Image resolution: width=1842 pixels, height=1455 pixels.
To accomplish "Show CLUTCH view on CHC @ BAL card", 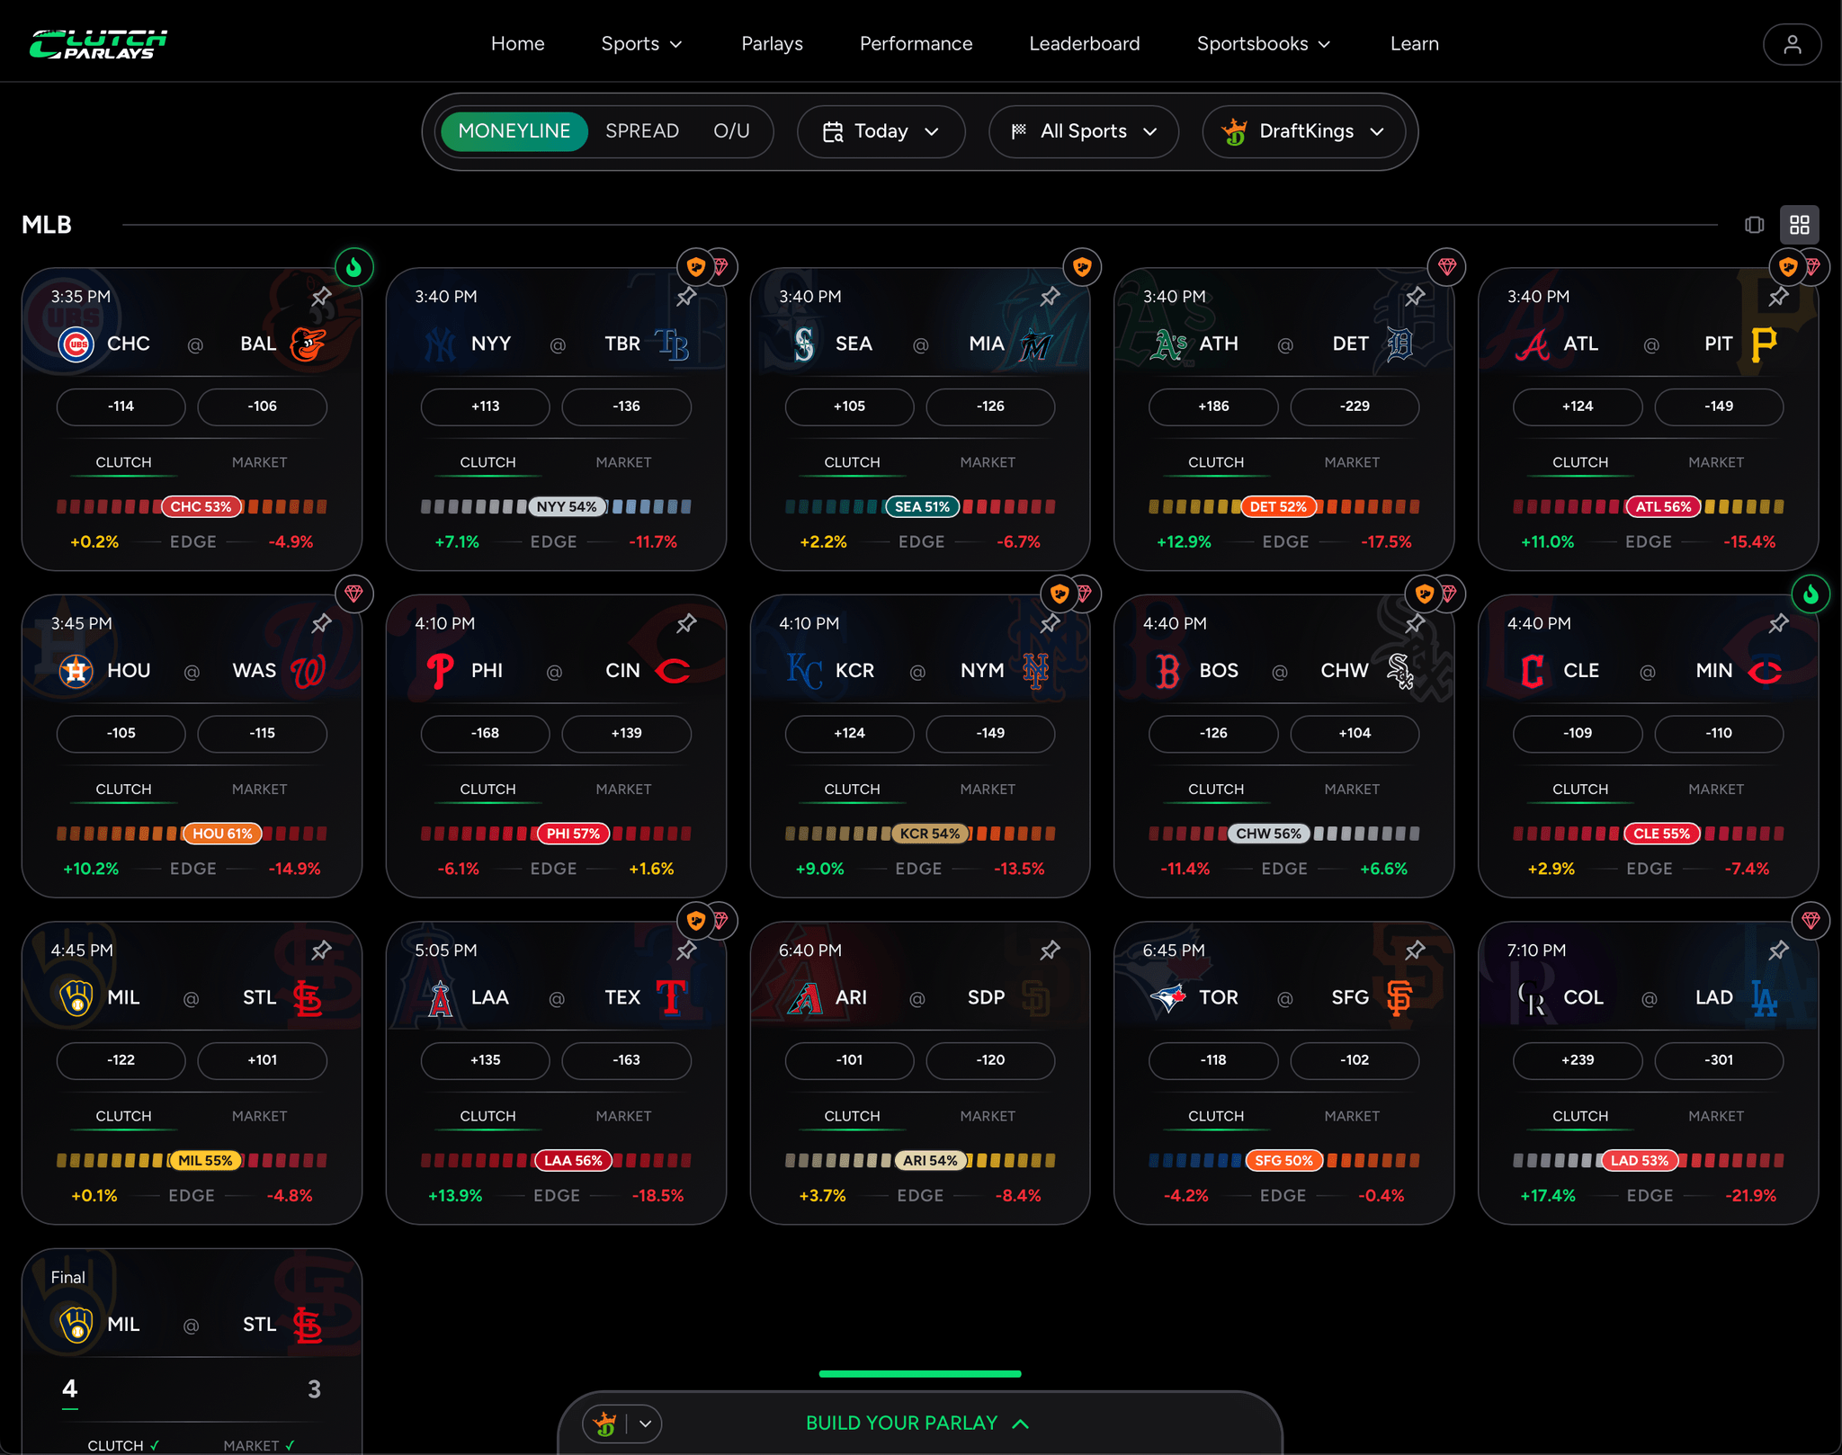I will [123, 462].
